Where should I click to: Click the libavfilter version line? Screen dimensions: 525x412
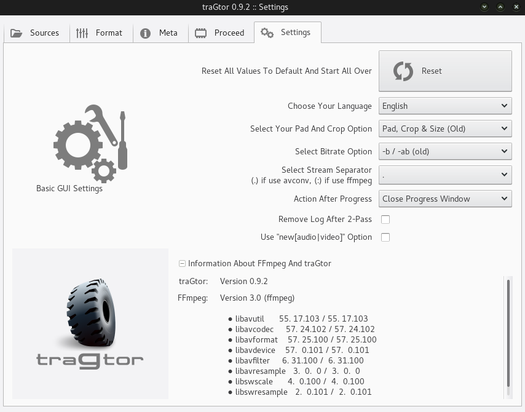pos(296,360)
